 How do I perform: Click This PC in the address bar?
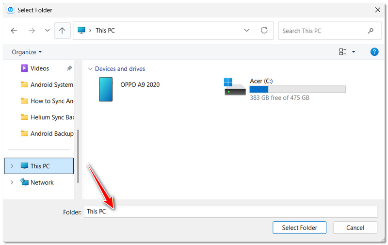pyautogui.click(x=105, y=31)
